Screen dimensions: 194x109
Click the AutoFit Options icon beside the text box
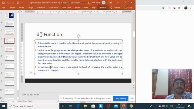coord(31,73)
